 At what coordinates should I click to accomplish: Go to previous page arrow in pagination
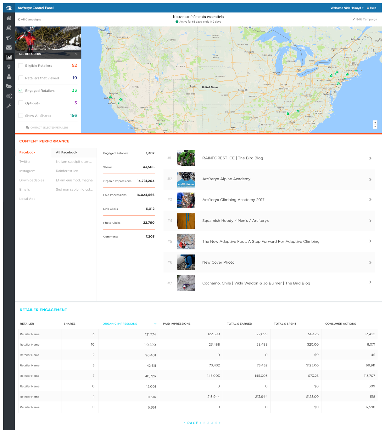point(185,423)
